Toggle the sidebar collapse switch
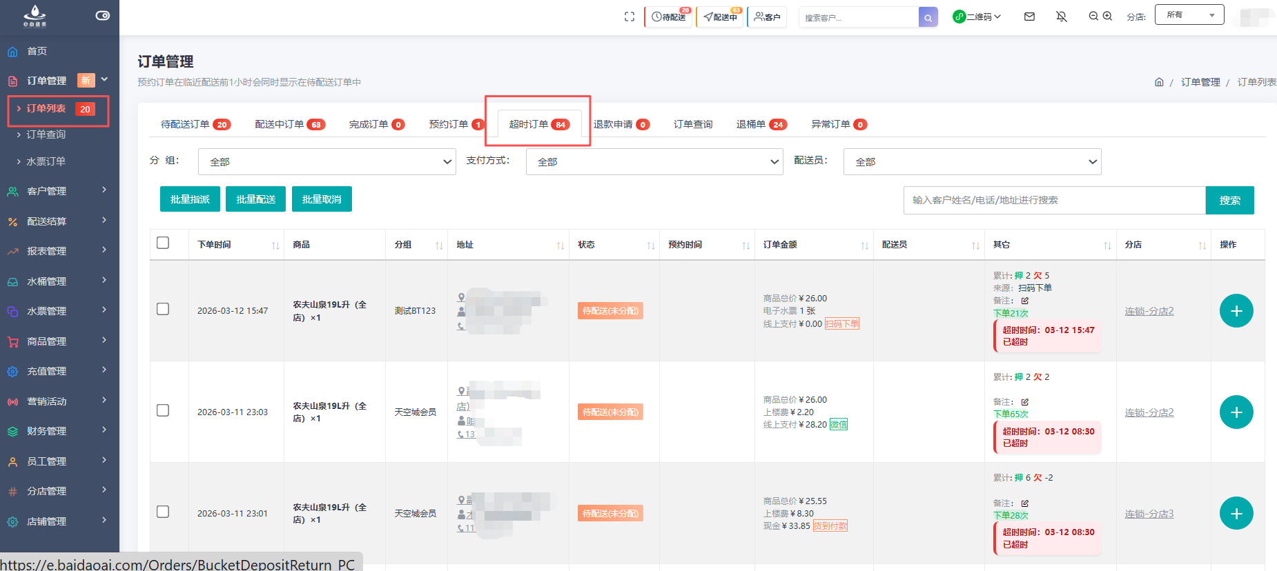Viewport: 1277px width, 571px height. (102, 15)
